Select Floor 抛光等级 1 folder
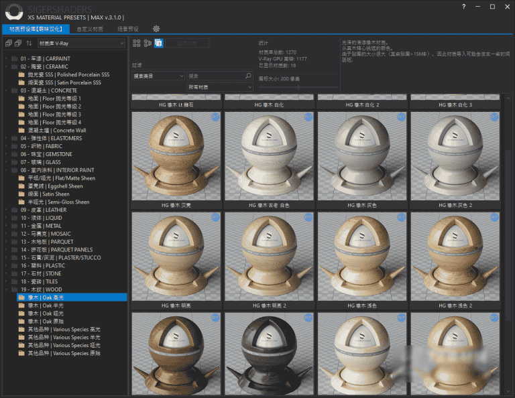The height and width of the screenshot is (398, 515). tap(54, 98)
